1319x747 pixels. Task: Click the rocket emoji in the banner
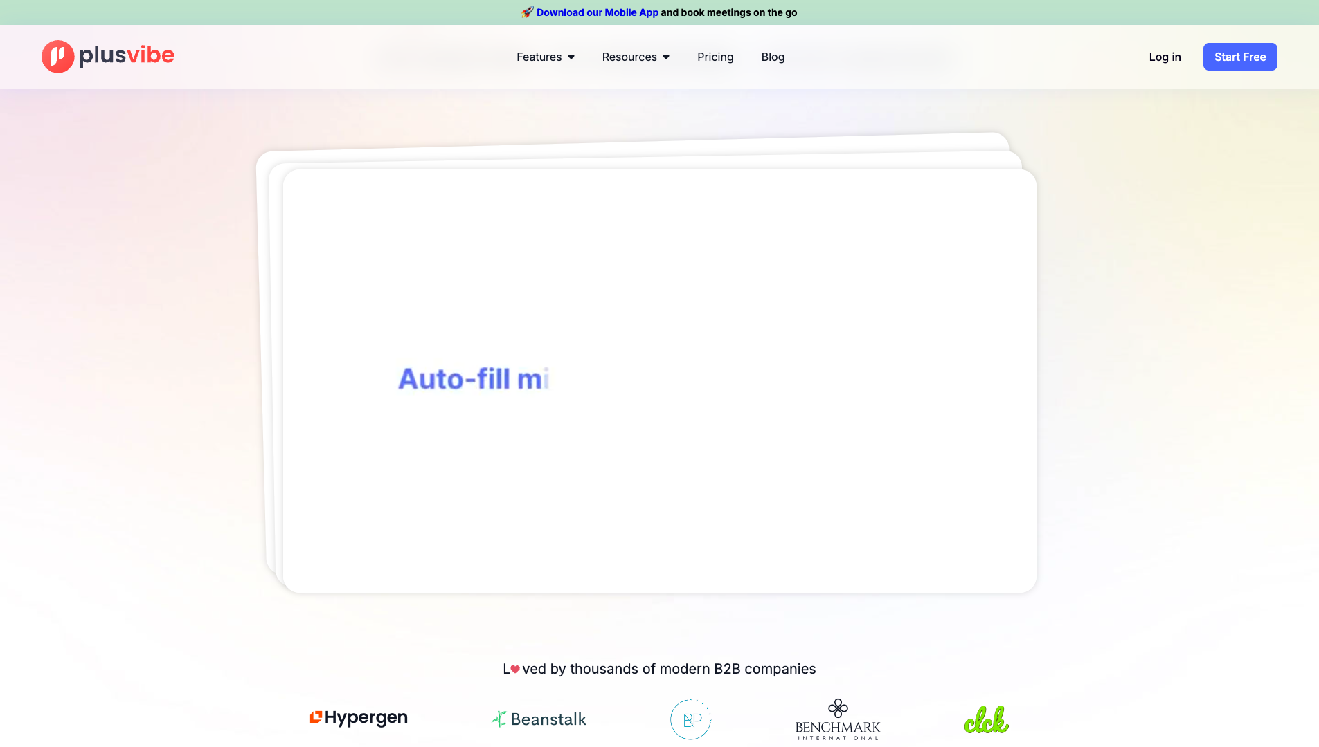pos(528,12)
